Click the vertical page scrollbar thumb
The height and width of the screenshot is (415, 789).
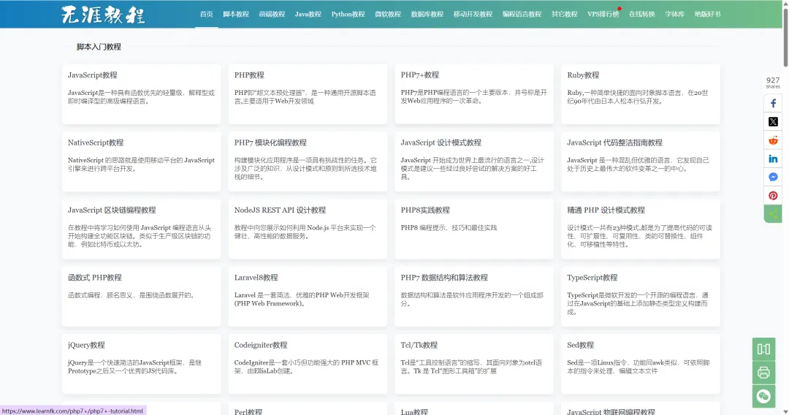coord(785,37)
